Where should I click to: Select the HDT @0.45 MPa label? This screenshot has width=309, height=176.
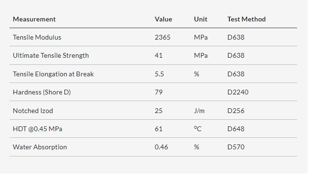point(38,129)
